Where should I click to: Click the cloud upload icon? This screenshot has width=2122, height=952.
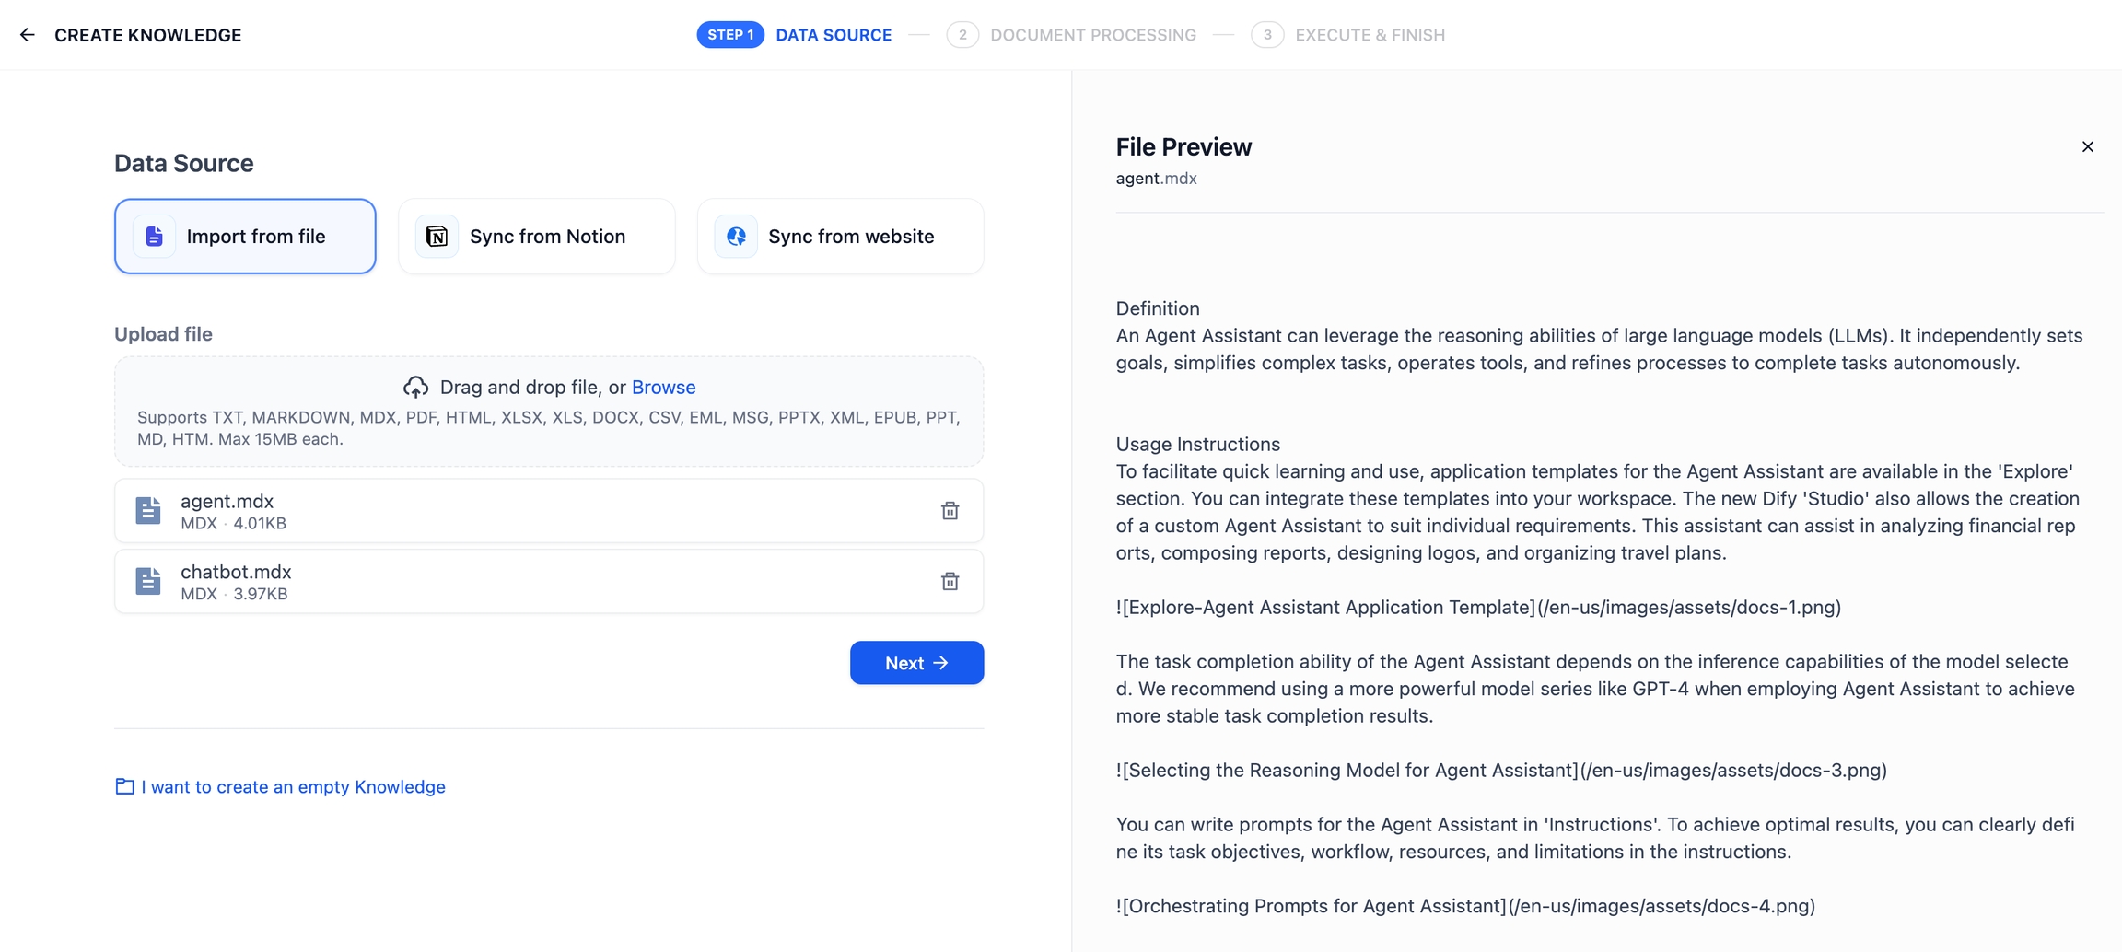point(415,387)
